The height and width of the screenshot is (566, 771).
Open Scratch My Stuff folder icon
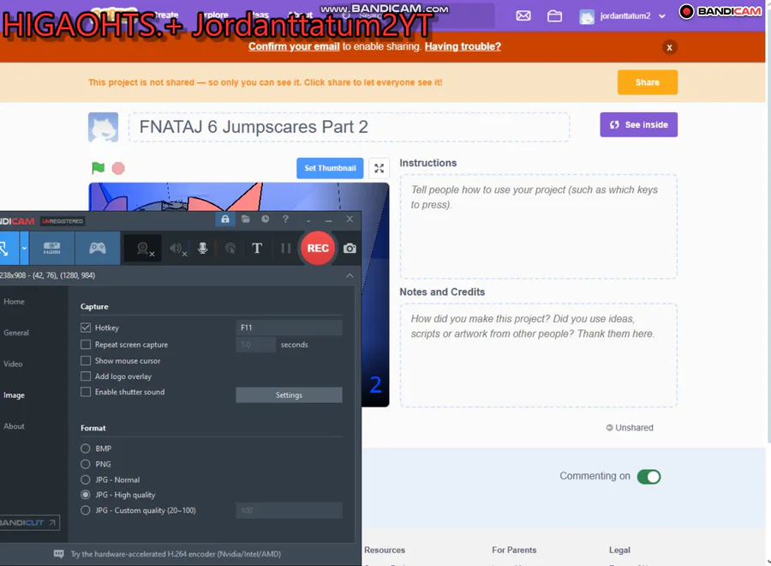(554, 15)
